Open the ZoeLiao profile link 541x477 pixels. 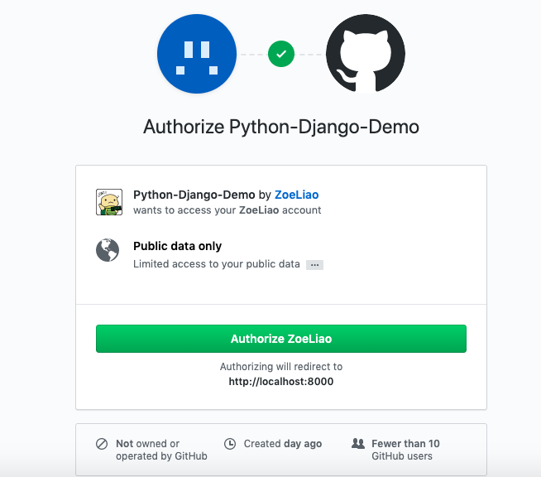point(297,195)
